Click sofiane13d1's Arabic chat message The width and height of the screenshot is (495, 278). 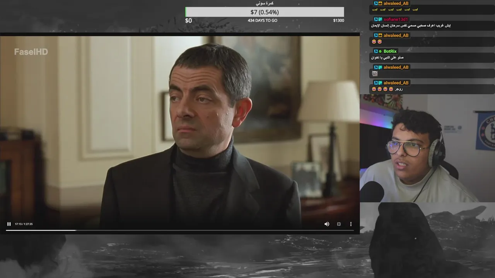tap(411, 25)
